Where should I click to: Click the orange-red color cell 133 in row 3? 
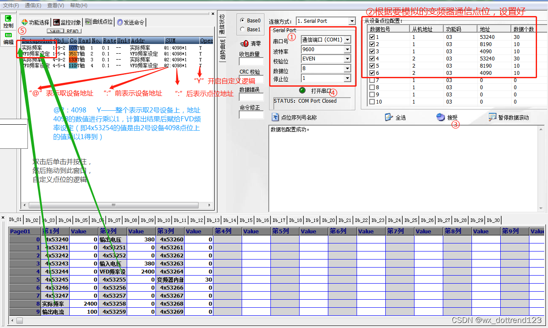click(72, 60)
